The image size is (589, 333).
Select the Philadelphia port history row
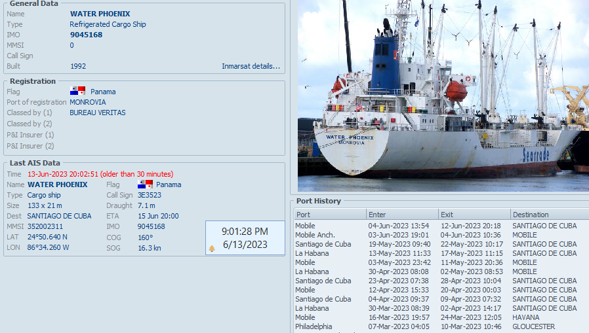[x=441, y=326]
